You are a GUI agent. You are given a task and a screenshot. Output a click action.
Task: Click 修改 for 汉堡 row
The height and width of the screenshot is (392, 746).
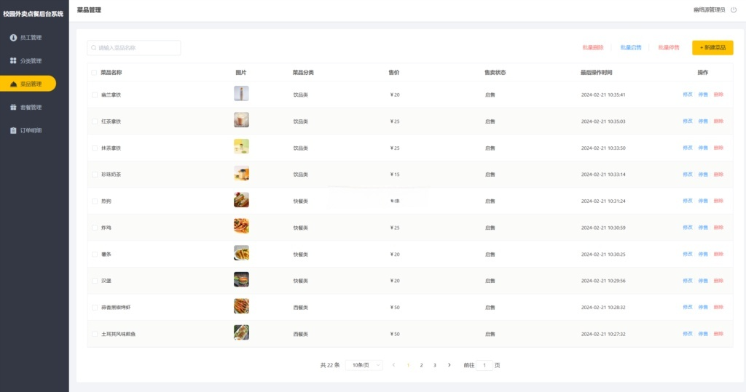pyautogui.click(x=687, y=281)
